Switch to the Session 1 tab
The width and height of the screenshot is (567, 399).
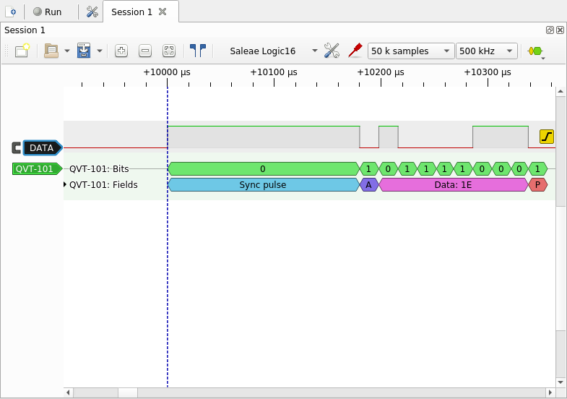point(131,12)
